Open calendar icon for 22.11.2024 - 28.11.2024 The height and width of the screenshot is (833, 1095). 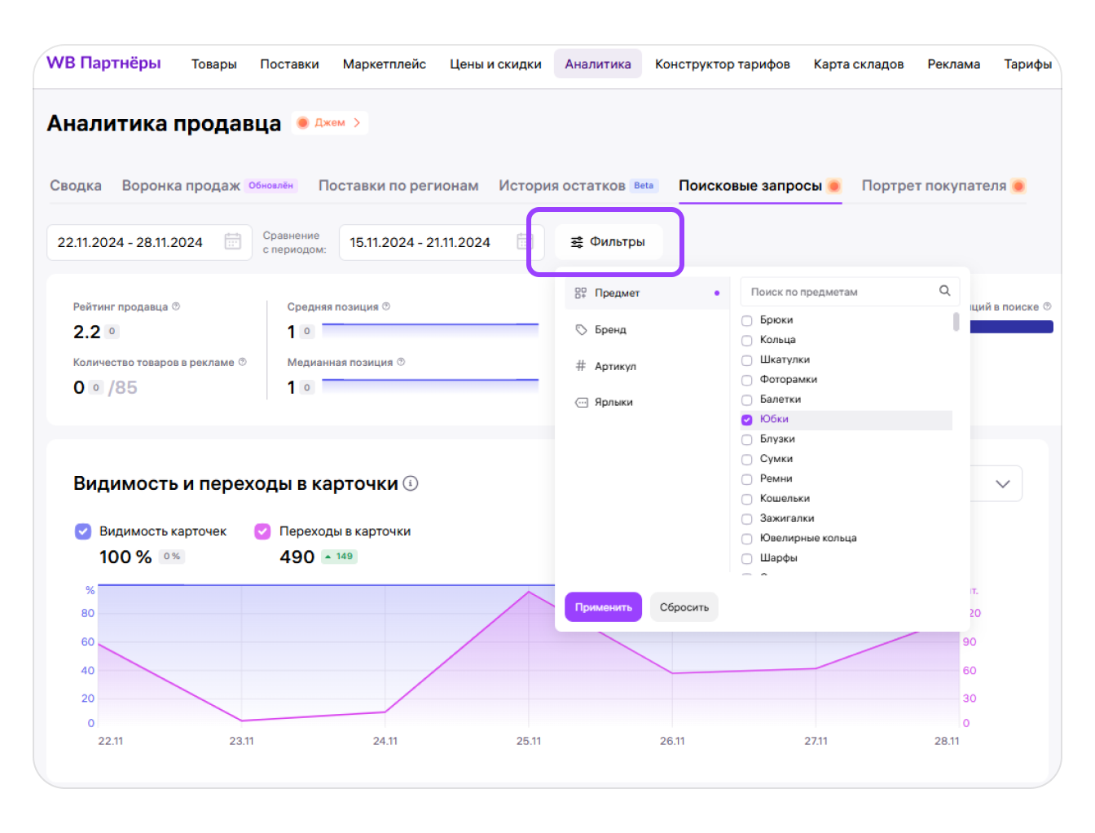click(x=233, y=241)
